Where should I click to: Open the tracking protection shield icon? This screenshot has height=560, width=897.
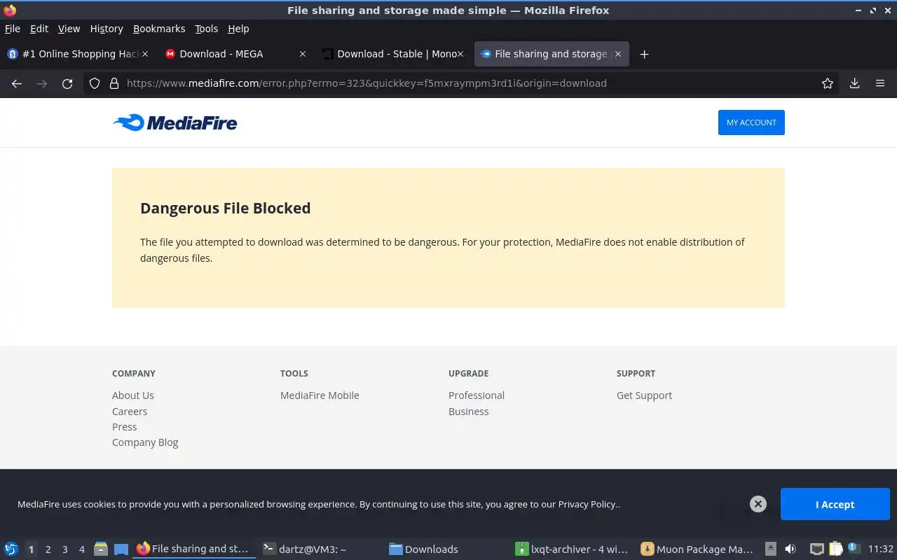[95, 83]
